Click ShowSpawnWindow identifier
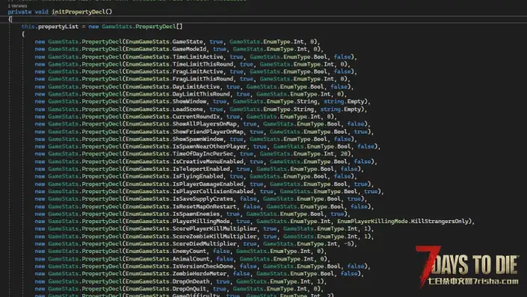This screenshot has width=527, height=297. pos(197,139)
